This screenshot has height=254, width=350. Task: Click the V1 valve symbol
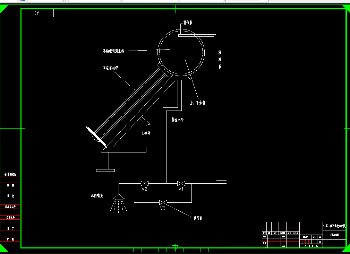click(x=181, y=184)
